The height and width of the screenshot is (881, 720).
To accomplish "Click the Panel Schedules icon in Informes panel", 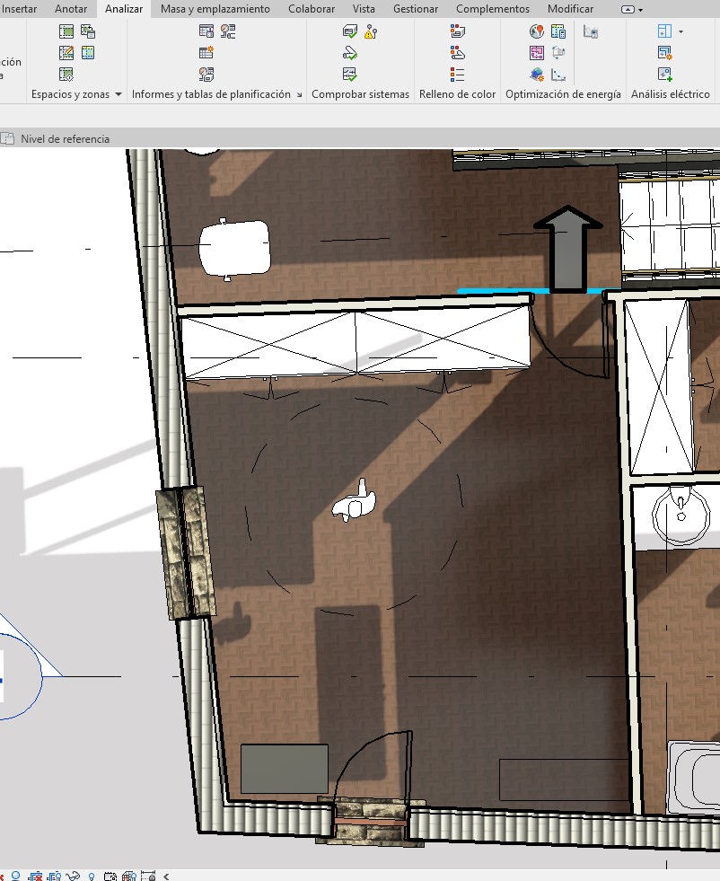I will (x=206, y=31).
